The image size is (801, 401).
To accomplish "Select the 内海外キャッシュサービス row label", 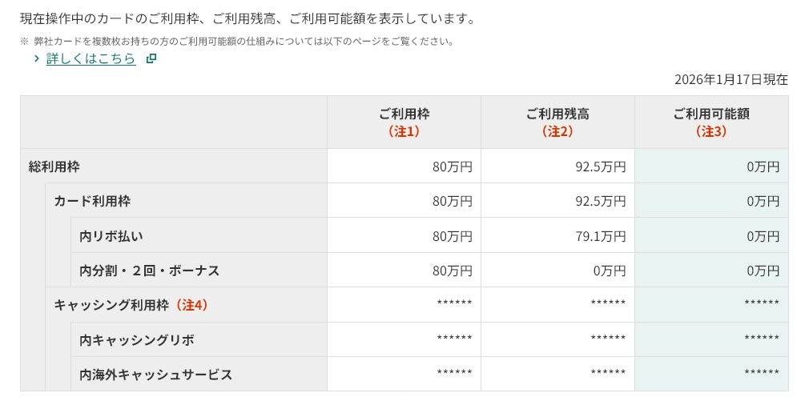I will click(155, 375).
